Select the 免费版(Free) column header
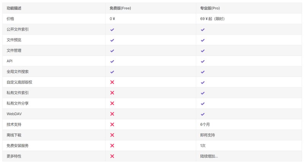The image size is (304, 163). 120,8
